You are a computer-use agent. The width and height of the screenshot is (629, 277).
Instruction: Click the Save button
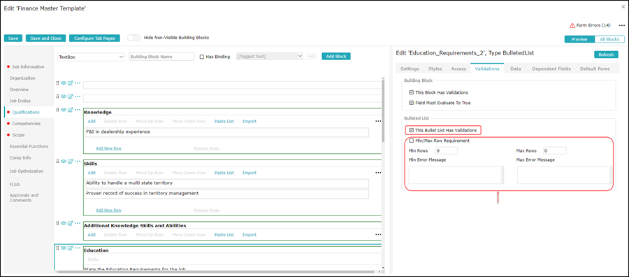[13, 38]
